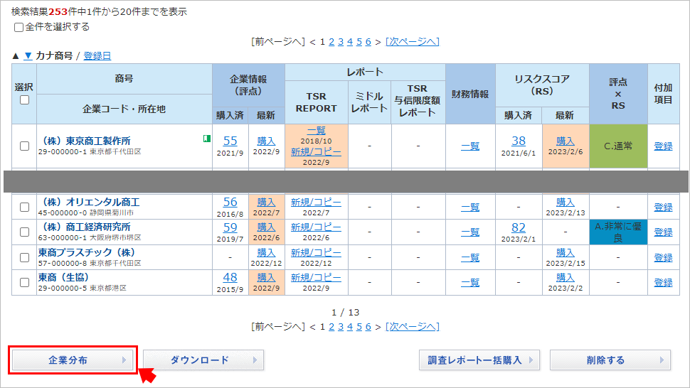The image size is (690, 388).
Task: Click 購入 dated 2022/9 for 東京商工製作所
Action: click(x=266, y=141)
